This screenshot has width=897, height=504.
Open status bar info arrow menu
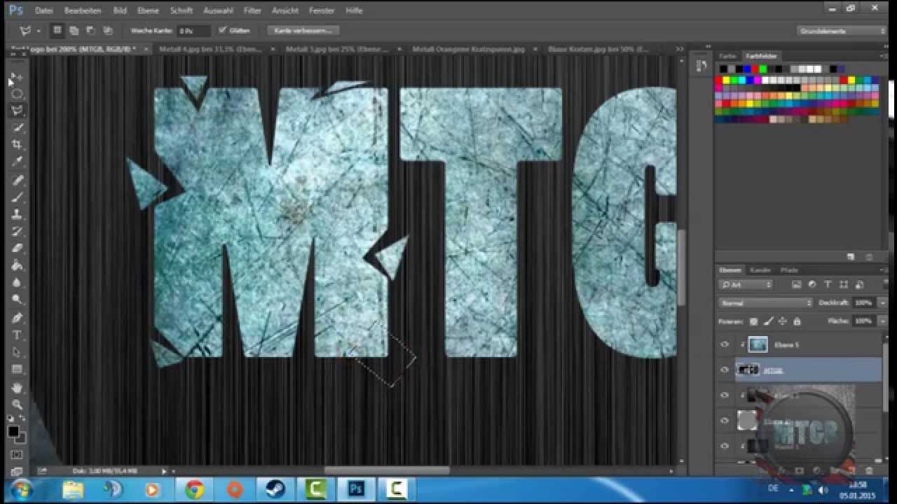click(164, 471)
